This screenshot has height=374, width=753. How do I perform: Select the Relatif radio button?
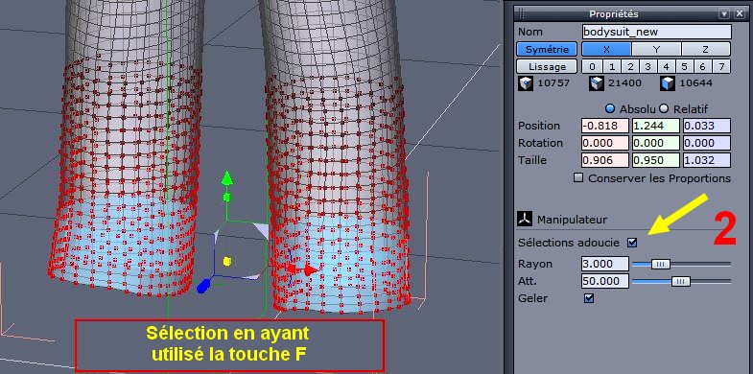click(665, 109)
